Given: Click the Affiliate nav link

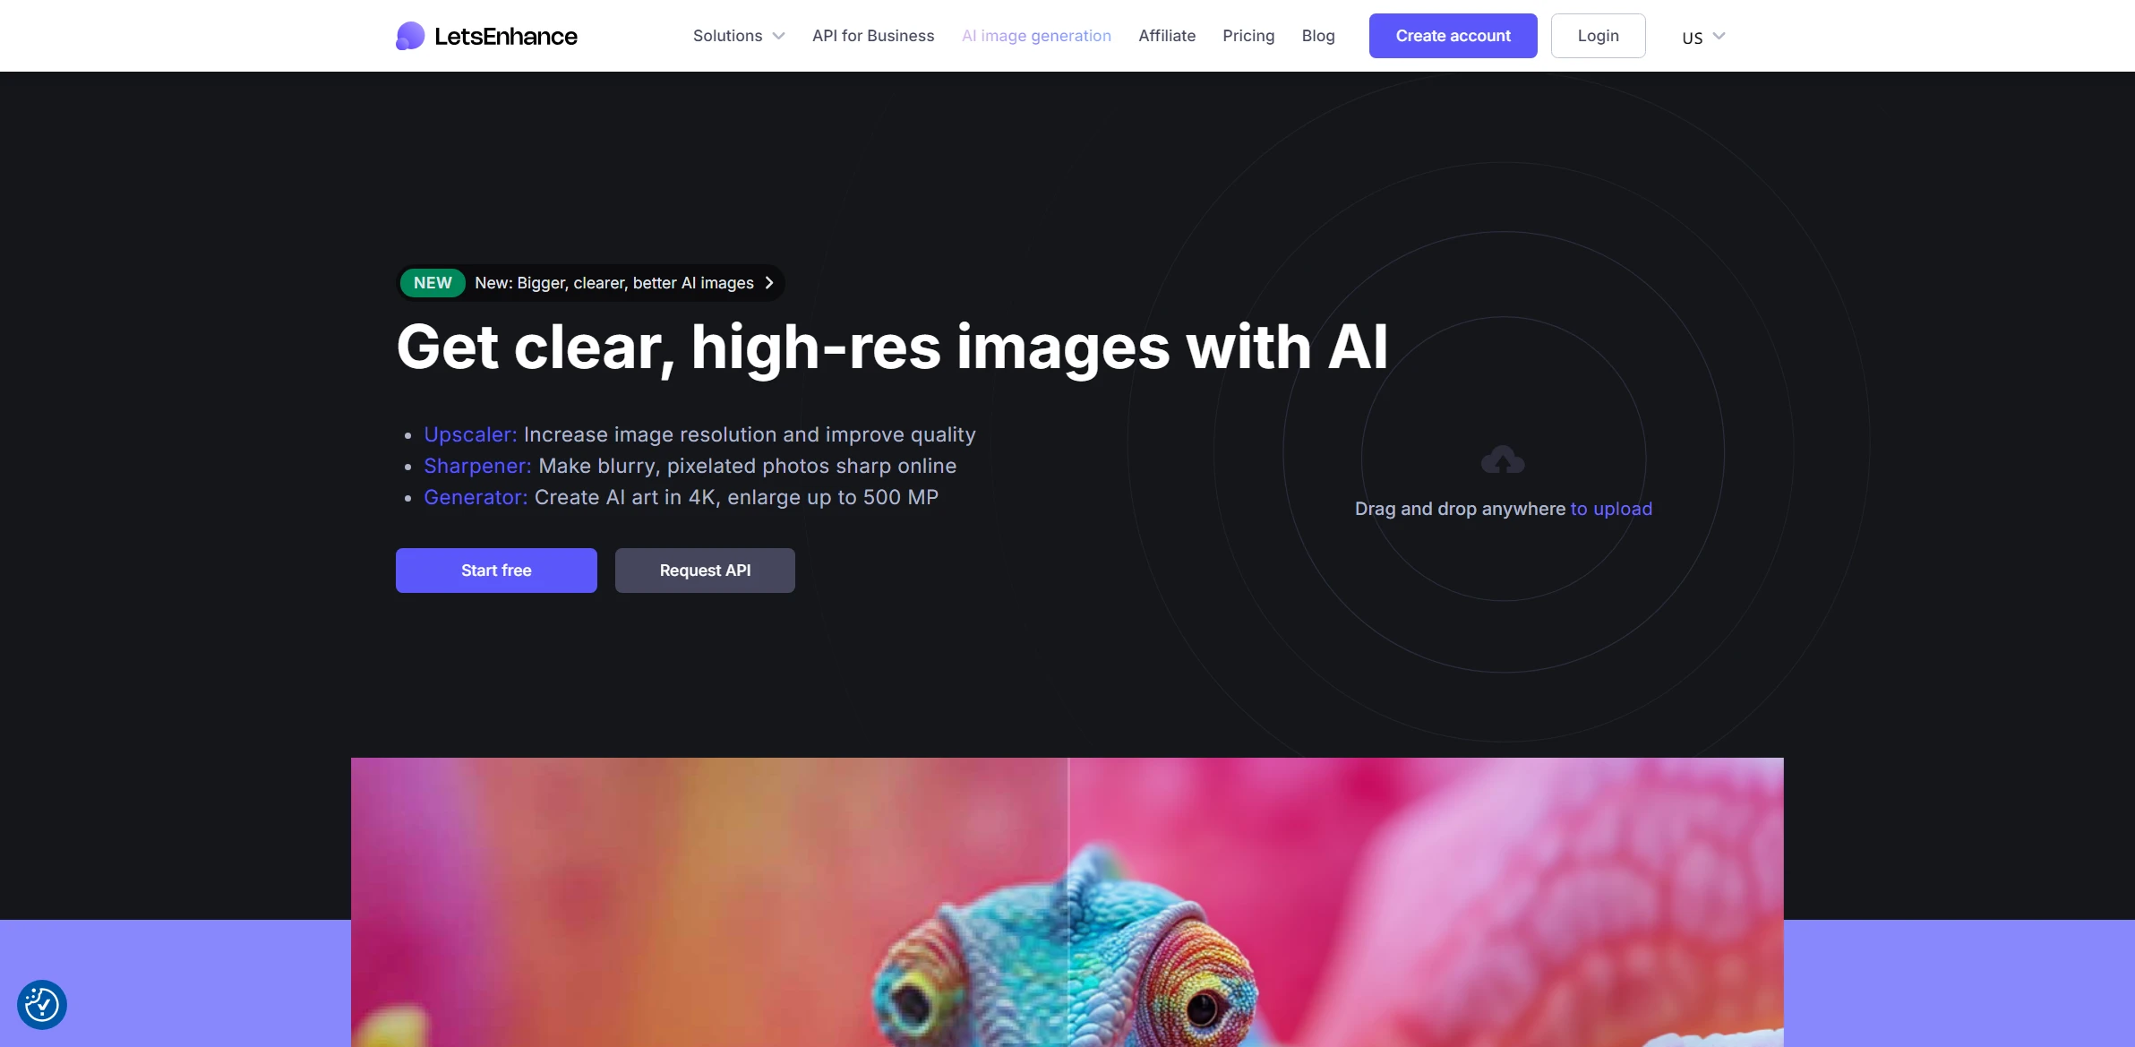Looking at the screenshot, I should click(x=1165, y=36).
